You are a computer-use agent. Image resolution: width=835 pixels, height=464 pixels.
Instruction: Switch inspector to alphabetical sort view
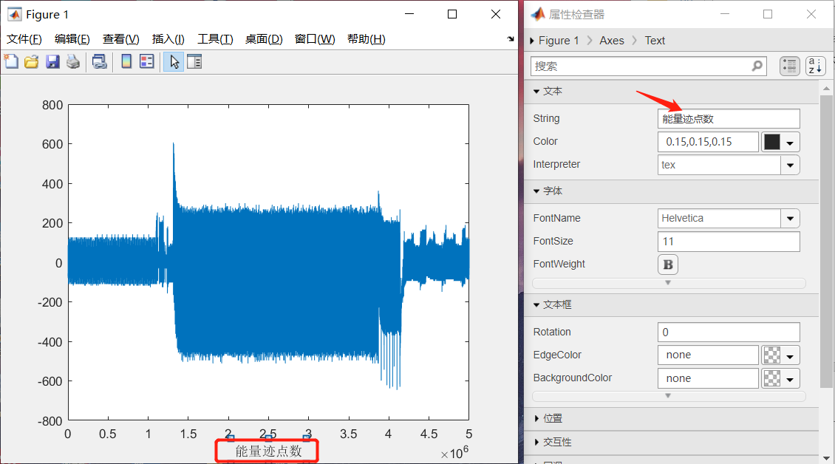coord(815,66)
